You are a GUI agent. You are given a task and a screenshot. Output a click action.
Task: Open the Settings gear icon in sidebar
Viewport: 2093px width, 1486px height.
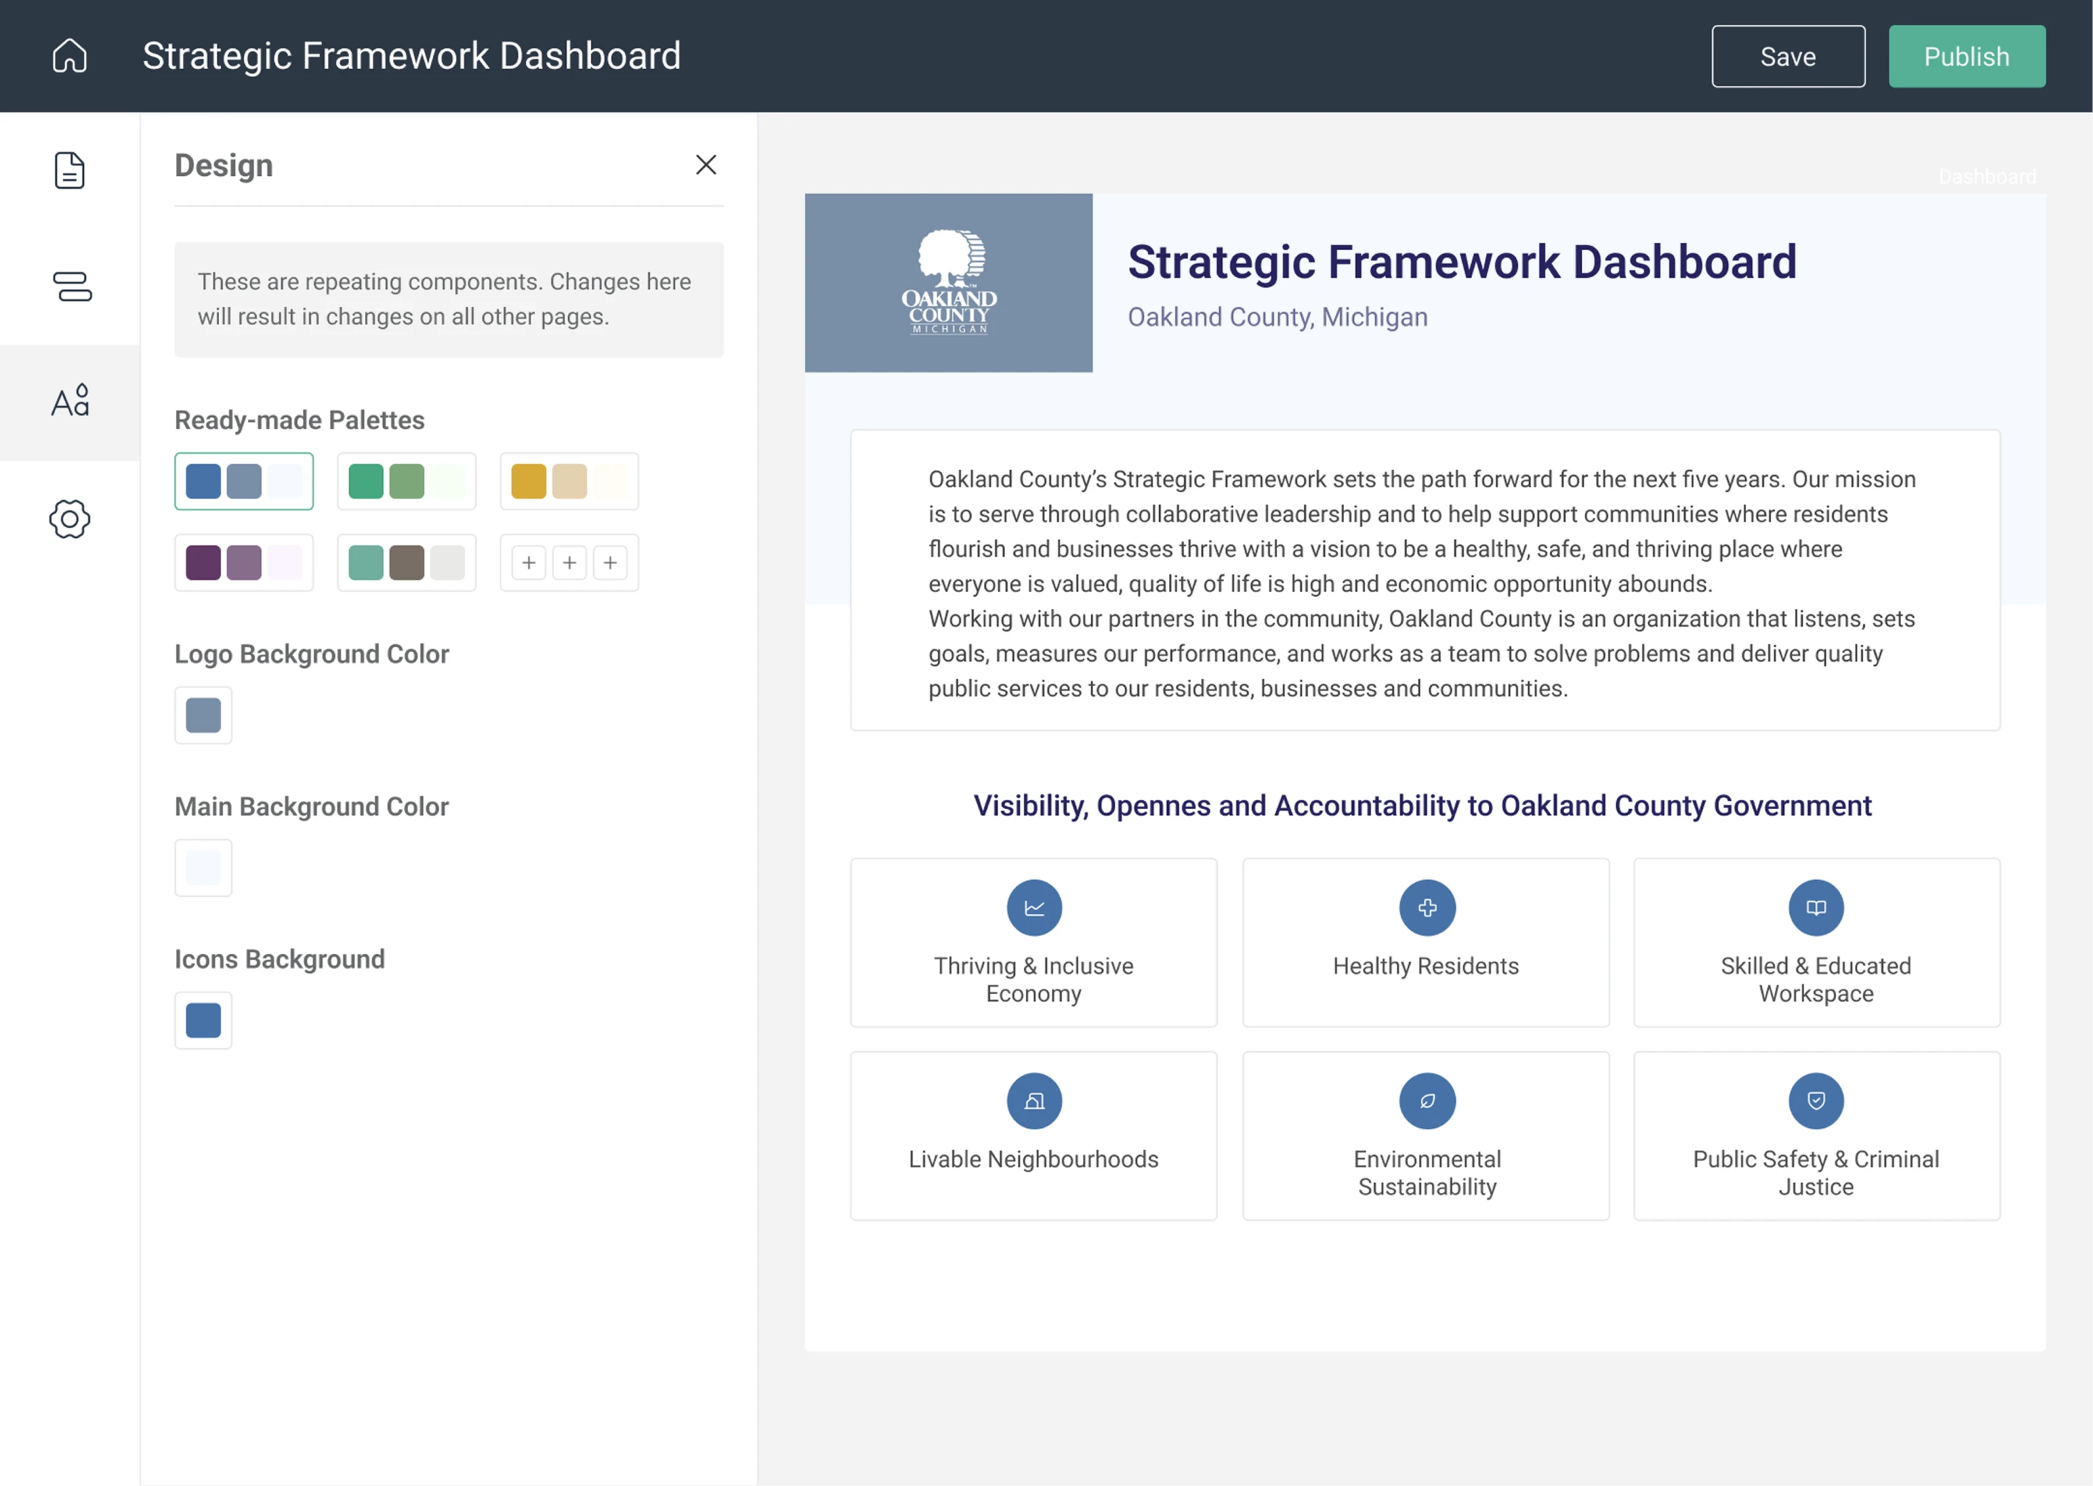(x=70, y=519)
